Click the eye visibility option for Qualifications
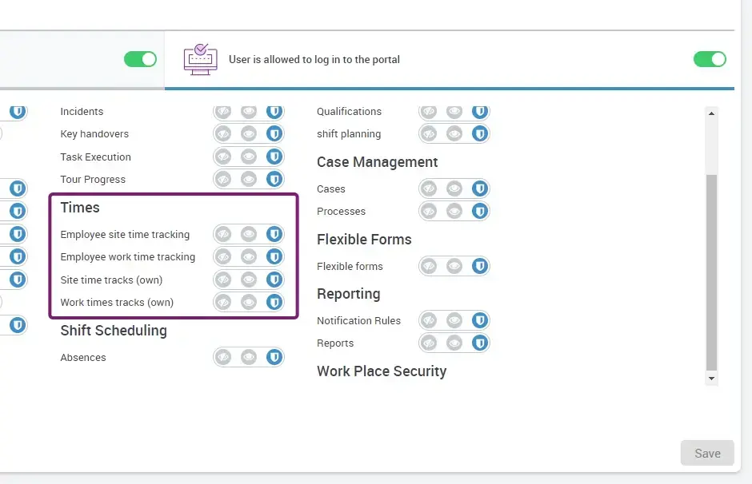752x484 pixels. [454, 112]
